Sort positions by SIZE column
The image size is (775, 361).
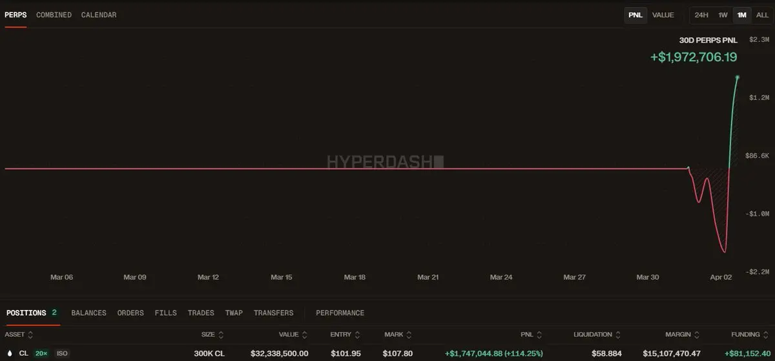point(212,335)
